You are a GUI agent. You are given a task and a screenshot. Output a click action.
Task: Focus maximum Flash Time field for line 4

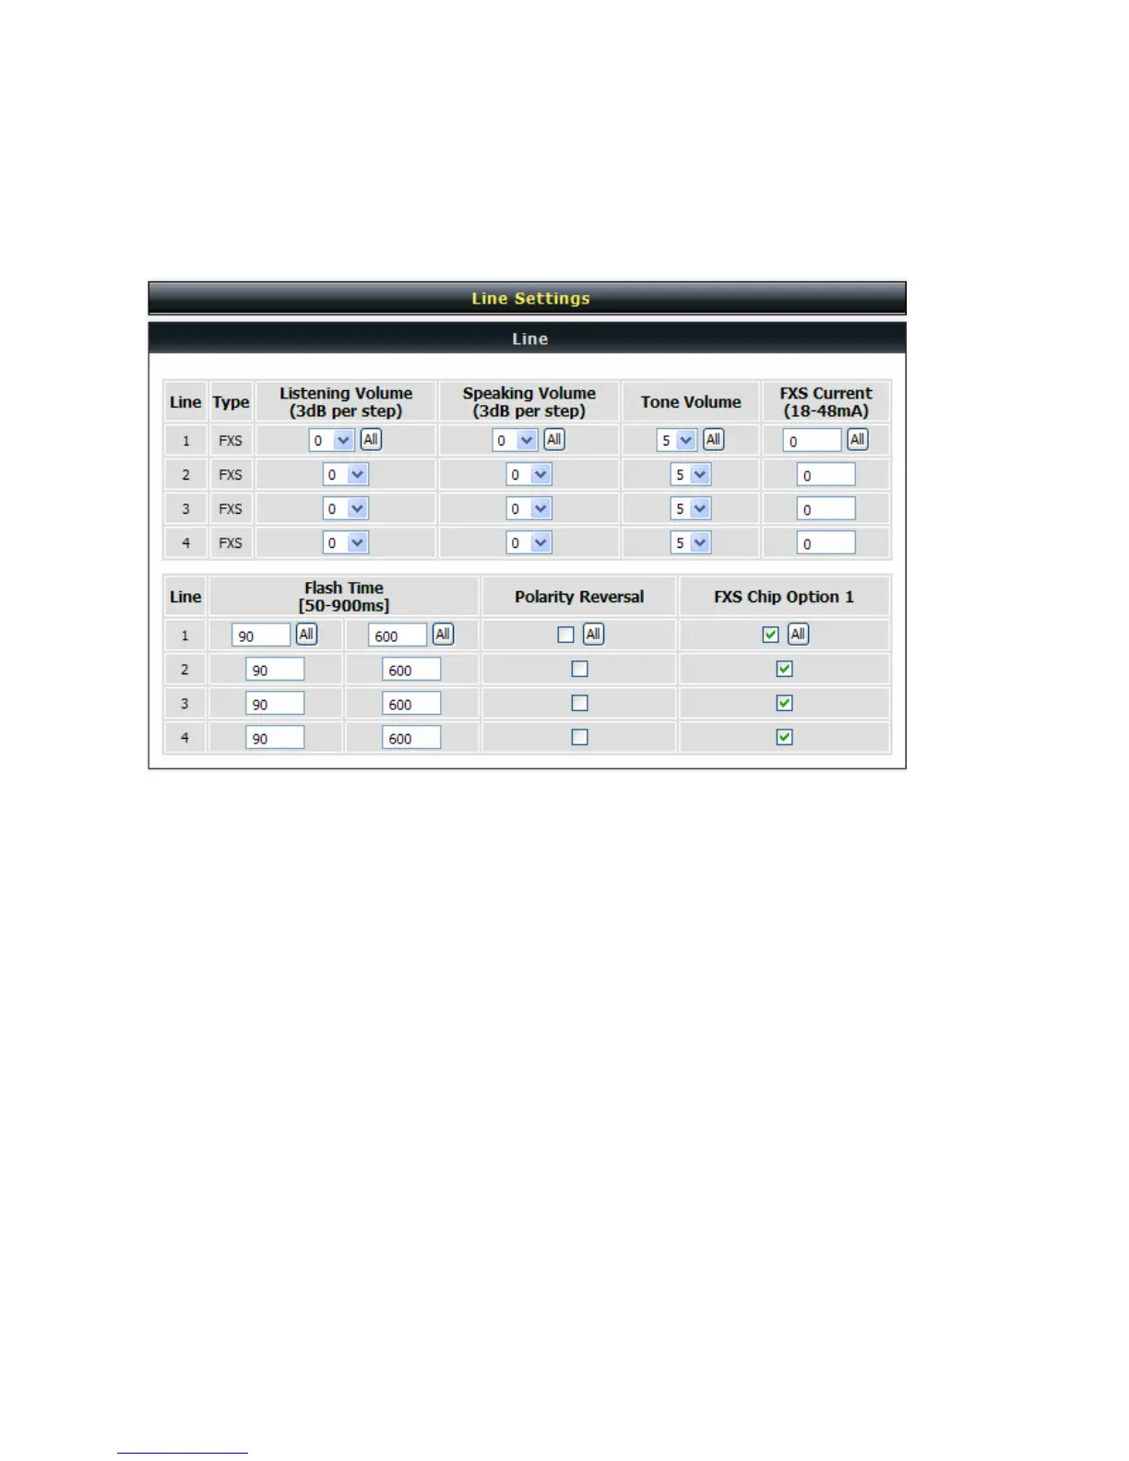pyautogui.click(x=411, y=738)
